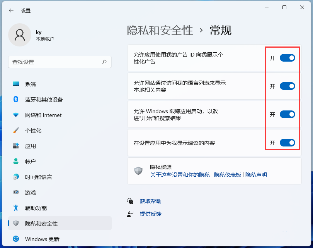Screen dimensions: 313x248
Task: Select 游戏 category
Action: pyautogui.click(x=60, y=192)
